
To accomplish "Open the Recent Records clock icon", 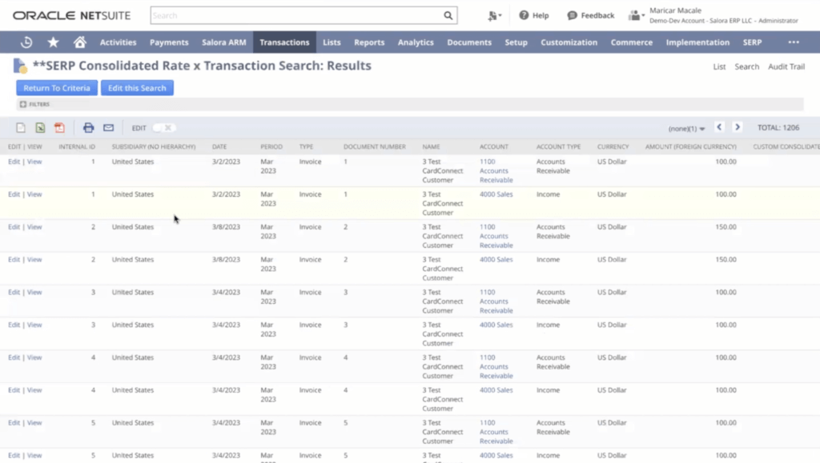I will [26, 42].
